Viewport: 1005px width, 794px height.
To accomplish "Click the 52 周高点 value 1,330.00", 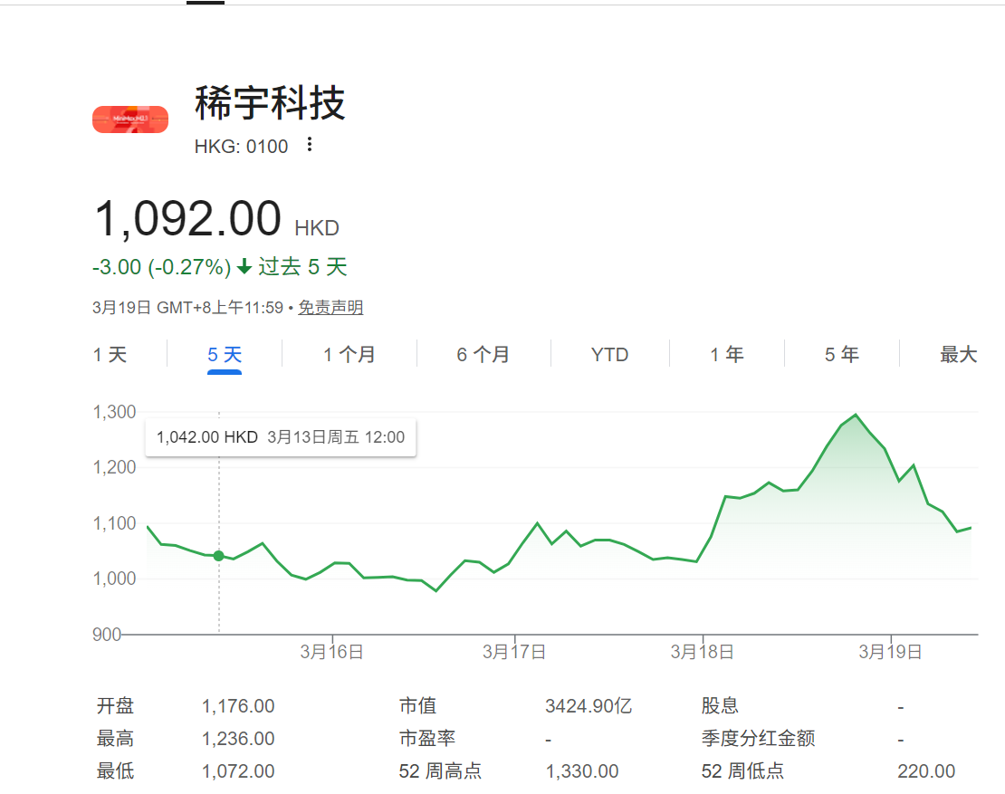I will tap(582, 771).
